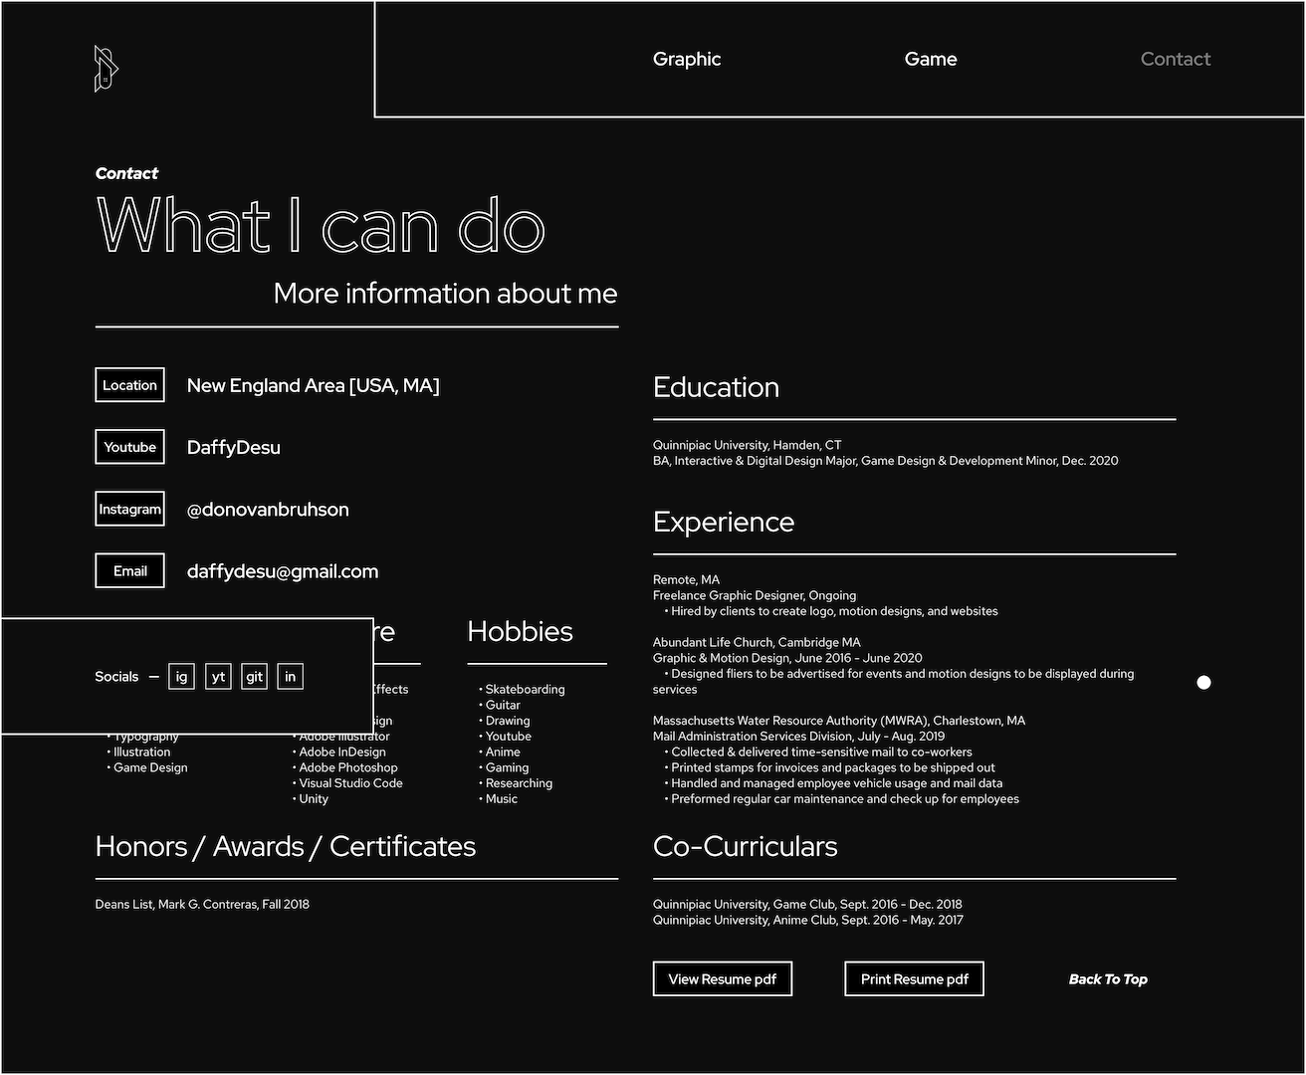Click the Graphic & Motion Design, June 2016 line

coord(787,658)
